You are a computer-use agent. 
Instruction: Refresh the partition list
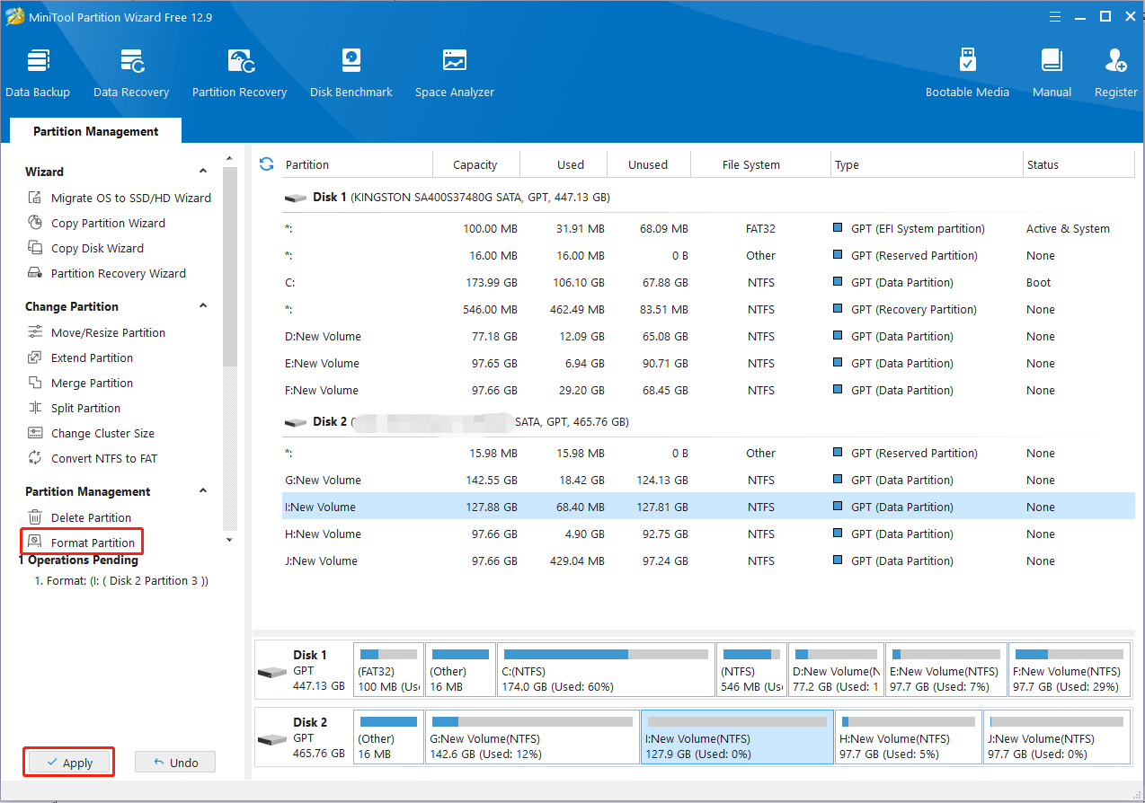tap(266, 163)
